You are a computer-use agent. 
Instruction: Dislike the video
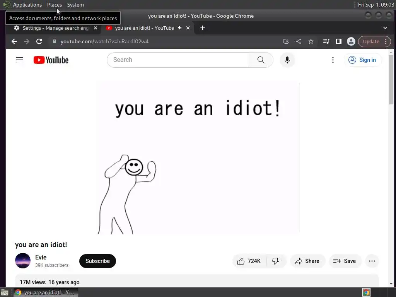point(276,261)
